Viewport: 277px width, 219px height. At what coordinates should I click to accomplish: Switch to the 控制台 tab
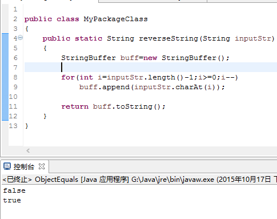point(24,167)
